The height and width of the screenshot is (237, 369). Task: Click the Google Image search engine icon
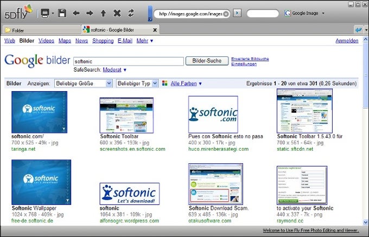click(288, 13)
